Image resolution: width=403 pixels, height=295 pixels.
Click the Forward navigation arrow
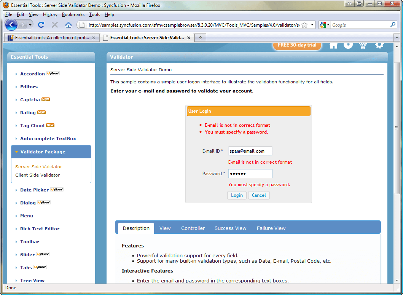pos(23,25)
